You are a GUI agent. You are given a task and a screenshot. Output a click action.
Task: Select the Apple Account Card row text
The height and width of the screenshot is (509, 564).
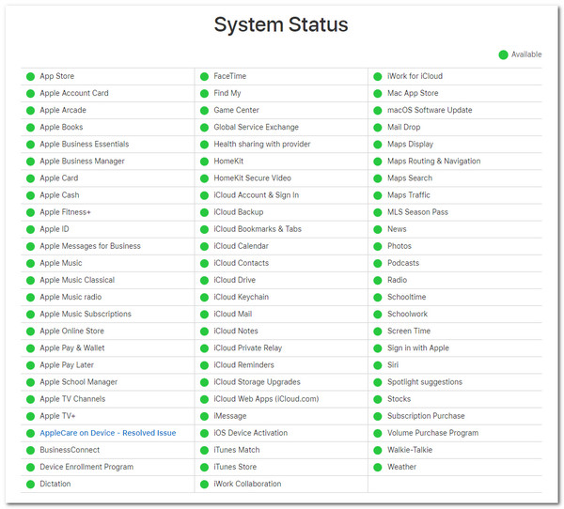coord(74,93)
